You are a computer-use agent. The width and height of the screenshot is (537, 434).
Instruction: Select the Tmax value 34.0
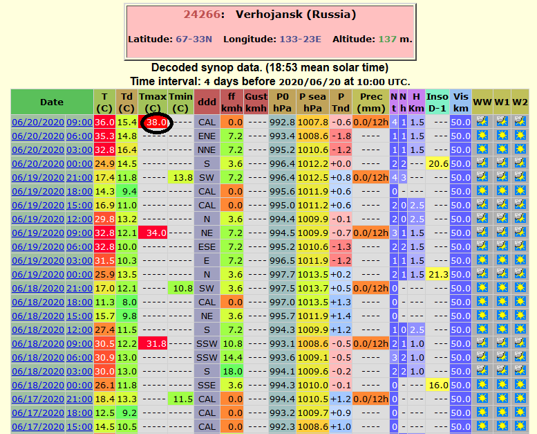point(156,233)
